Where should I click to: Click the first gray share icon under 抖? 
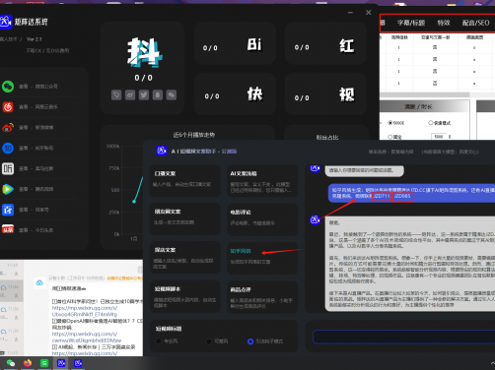point(116,95)
